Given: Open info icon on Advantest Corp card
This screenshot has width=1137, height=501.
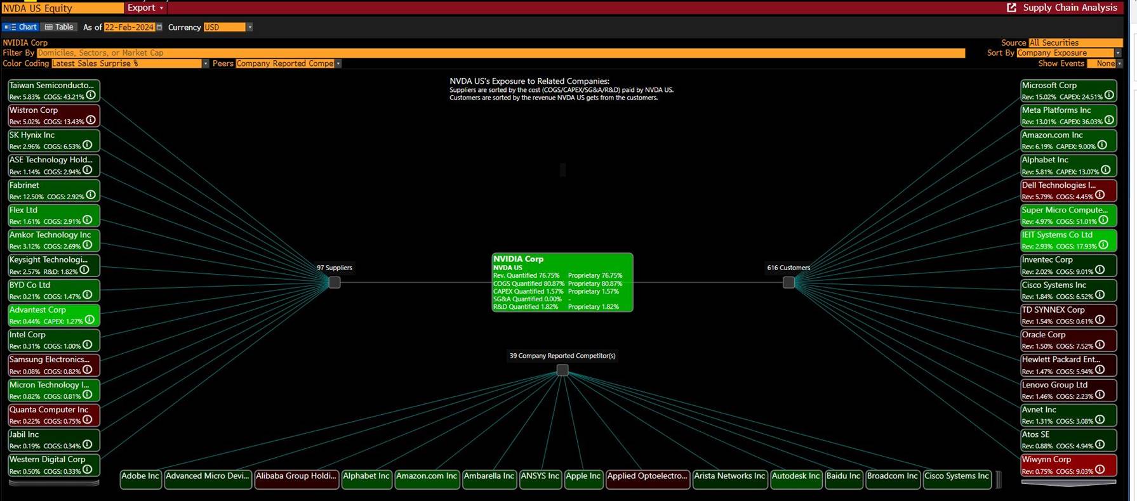Looking at the screenshot, I should pos(90,320).
